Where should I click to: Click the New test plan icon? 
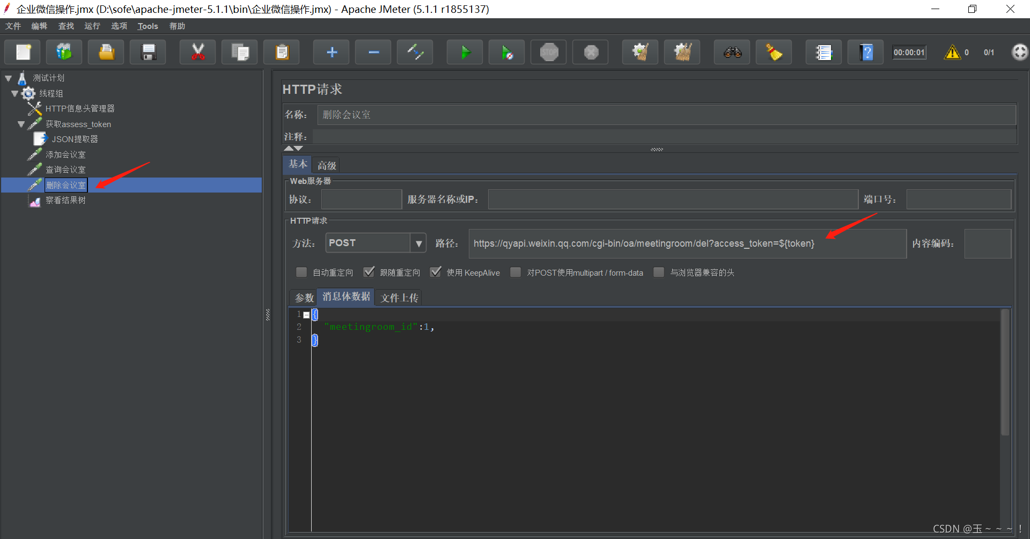click(23, 53)
